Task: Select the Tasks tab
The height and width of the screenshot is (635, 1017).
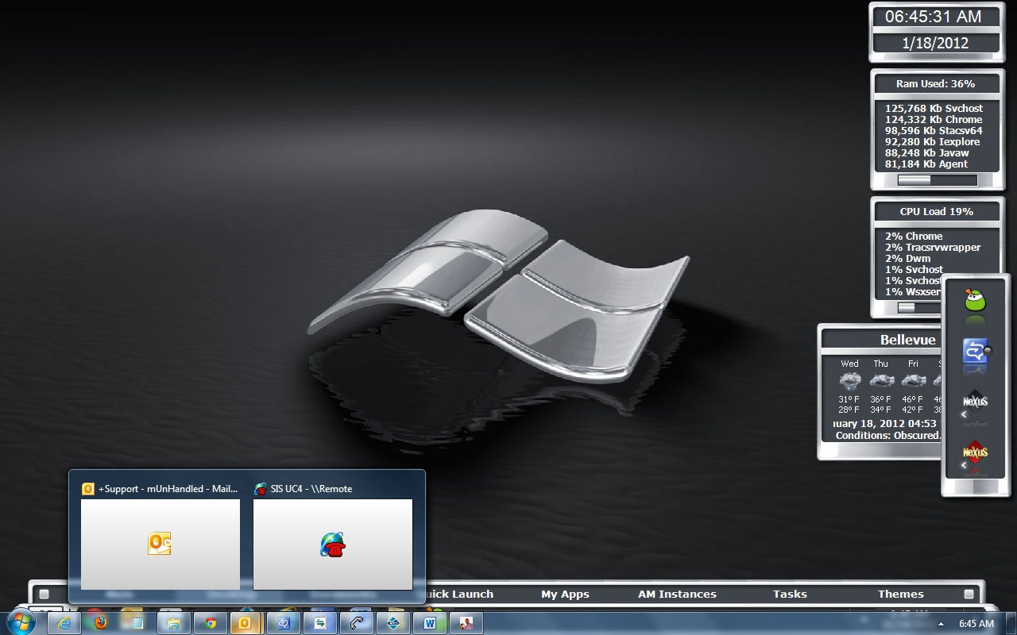Action: coord(790,594)
